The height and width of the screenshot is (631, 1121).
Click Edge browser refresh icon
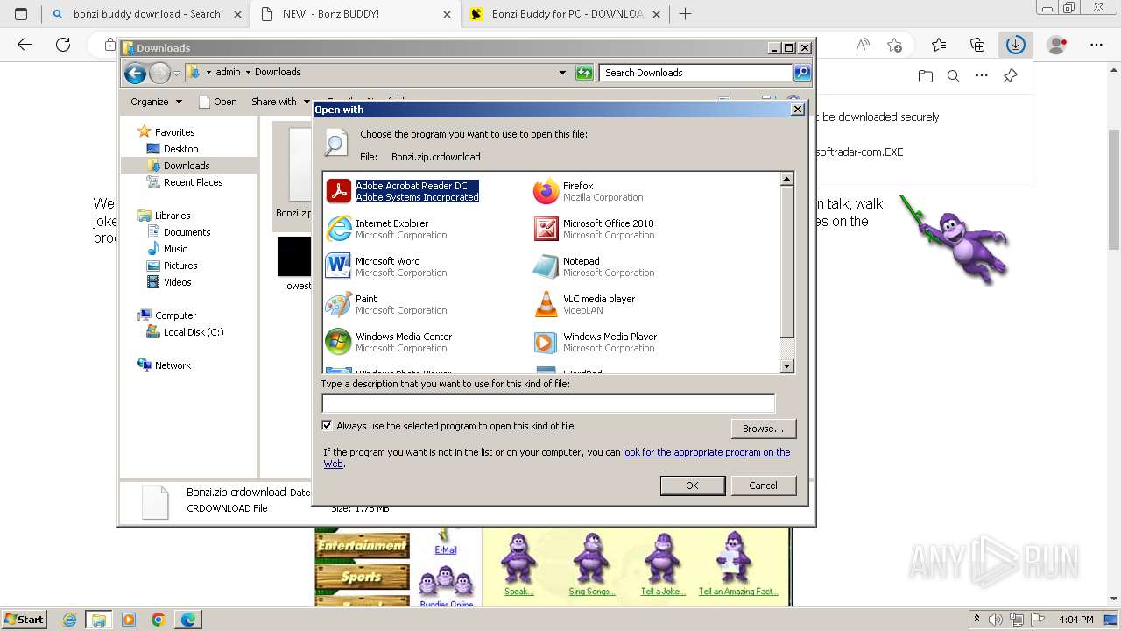[x=63, y=45]
